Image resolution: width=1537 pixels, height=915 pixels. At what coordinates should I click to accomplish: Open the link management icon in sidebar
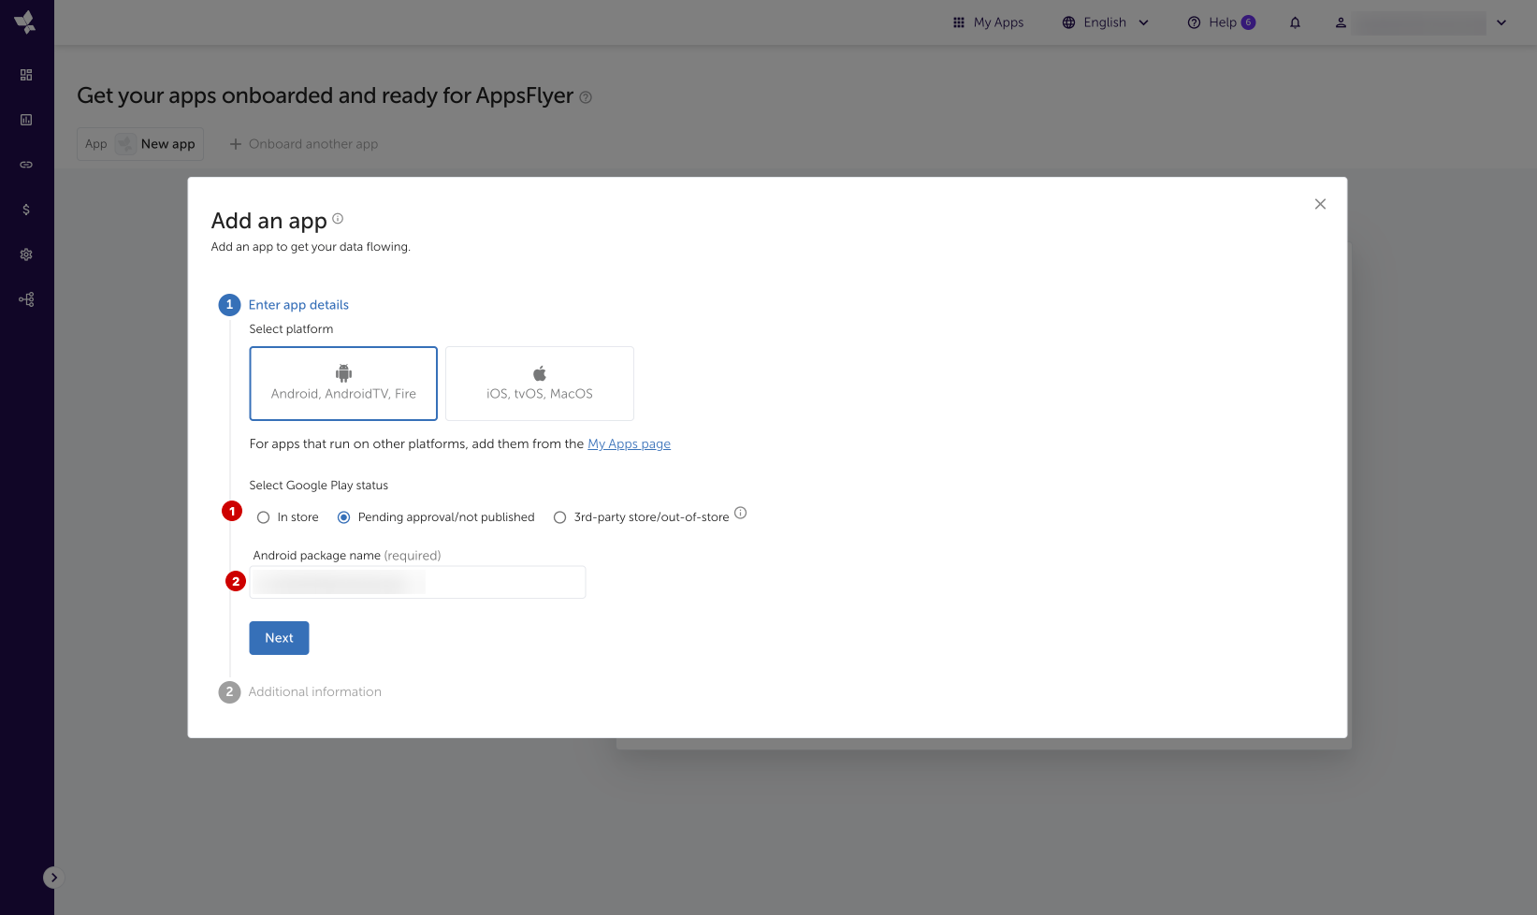(26, 165)
